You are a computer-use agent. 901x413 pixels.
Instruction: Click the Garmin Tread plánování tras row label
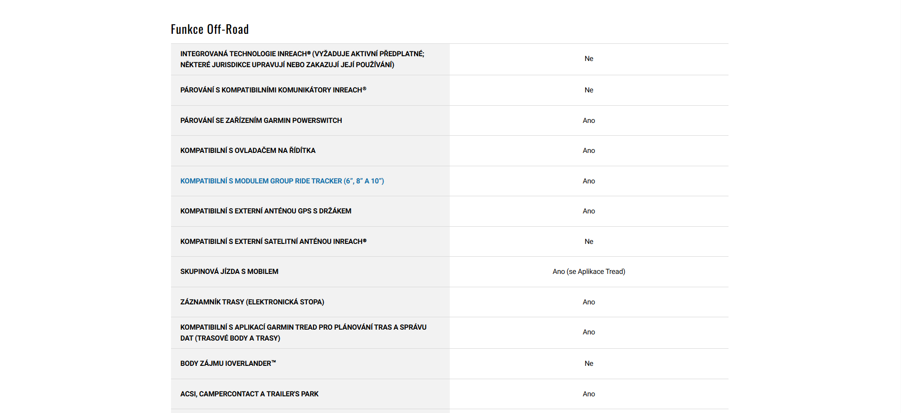pyautogui.click(x=303, y=332)
